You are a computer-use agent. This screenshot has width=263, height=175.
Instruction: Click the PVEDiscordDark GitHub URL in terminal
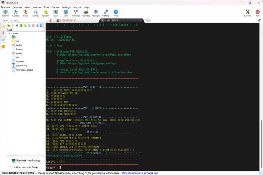[99, 54]
